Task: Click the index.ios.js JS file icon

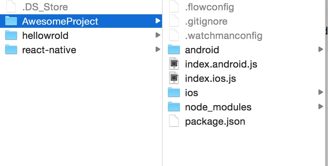Action: pos(174,78)
